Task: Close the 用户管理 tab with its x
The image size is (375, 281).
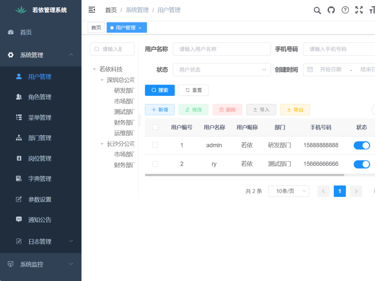Action: (x=140, y=28)
